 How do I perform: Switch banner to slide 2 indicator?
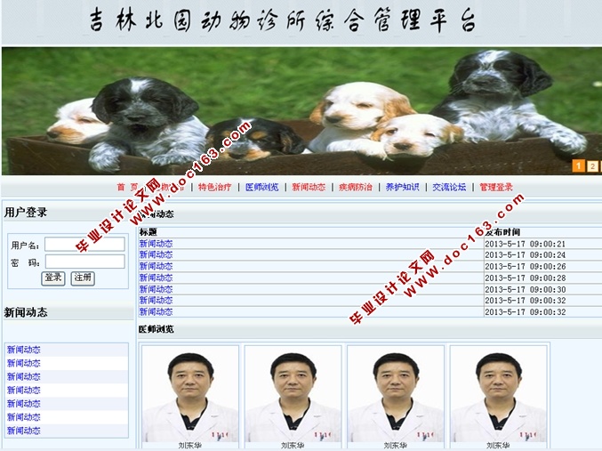pos(592,166)
